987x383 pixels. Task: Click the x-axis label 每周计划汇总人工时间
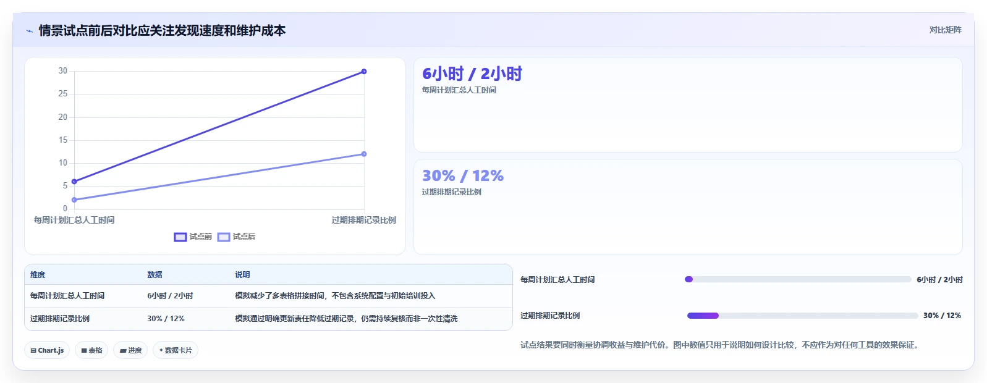coord(74,220)
